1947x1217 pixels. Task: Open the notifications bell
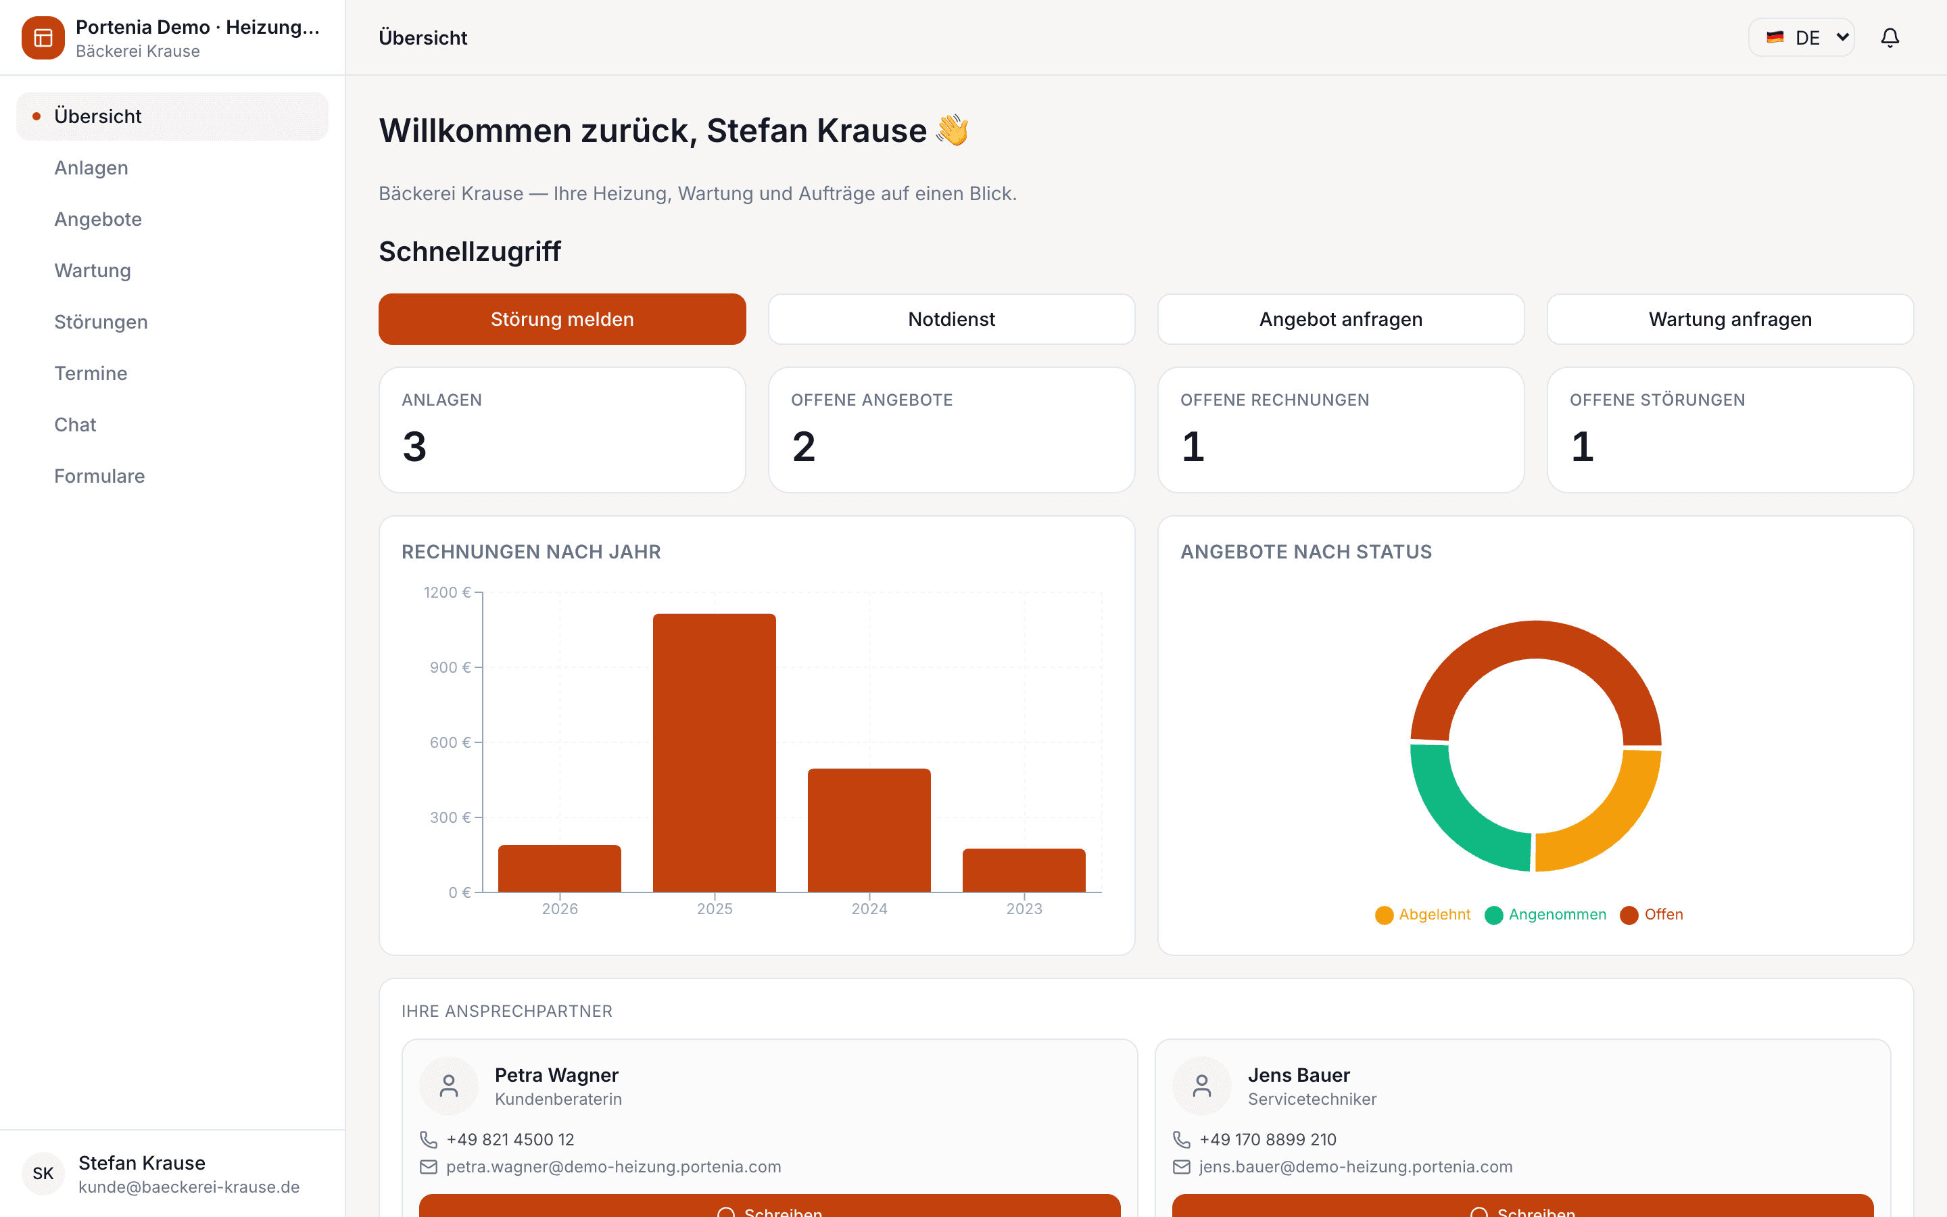click(x=1890, y=38)
